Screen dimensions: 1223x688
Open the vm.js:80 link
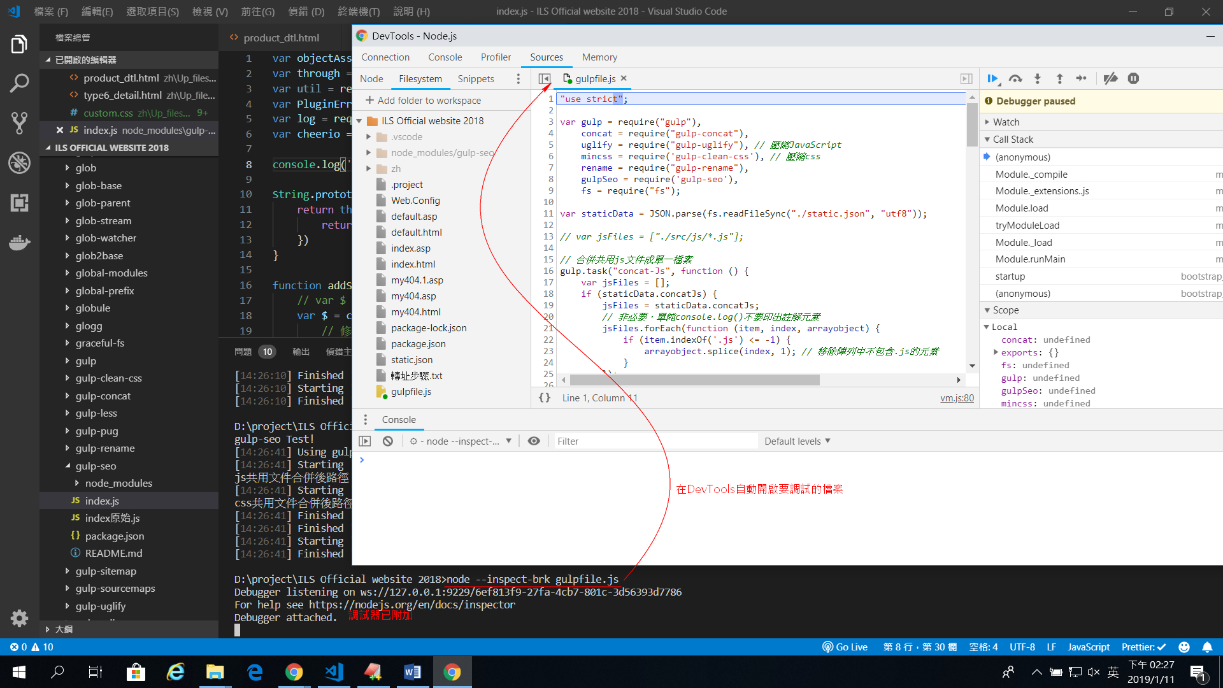point(957,398)
